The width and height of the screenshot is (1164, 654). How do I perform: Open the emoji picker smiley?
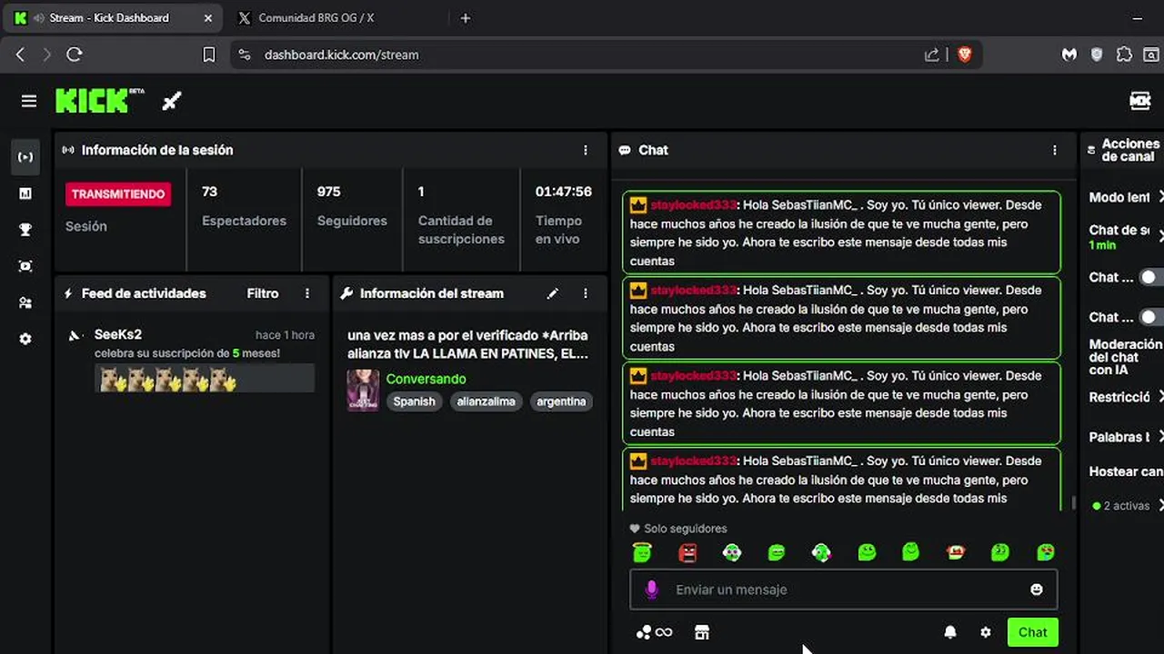point(1036,590)
